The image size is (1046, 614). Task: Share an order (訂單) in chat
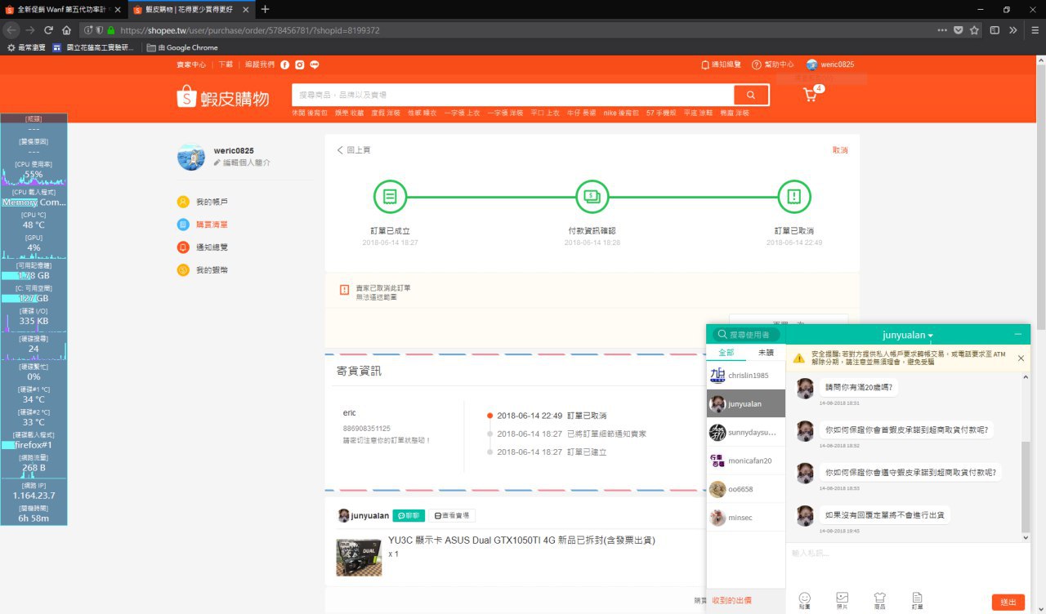click(917, 600)
